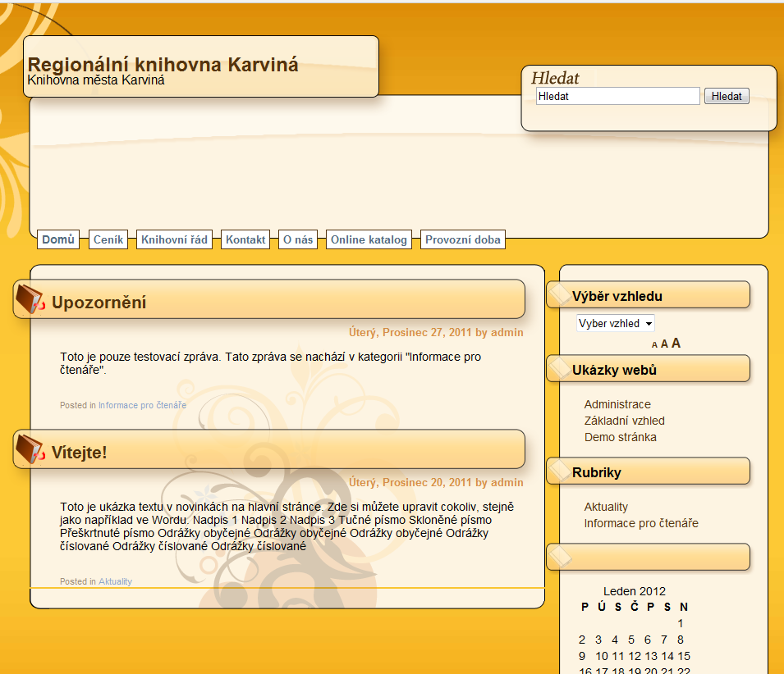Open the Kontakt page
Viewport: 784px width, 674px height.
(x=245, y=239)
